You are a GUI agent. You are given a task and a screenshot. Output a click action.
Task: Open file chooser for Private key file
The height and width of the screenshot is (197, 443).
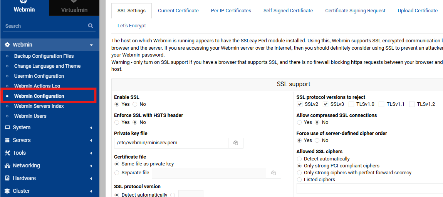pyautogui.click(x=236, y=143)
